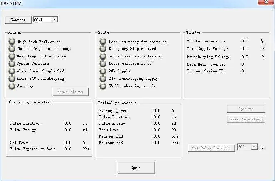
Task: Click the Laser emission is ON indicator
Action: pyautogui.click(x=103, y=63)
